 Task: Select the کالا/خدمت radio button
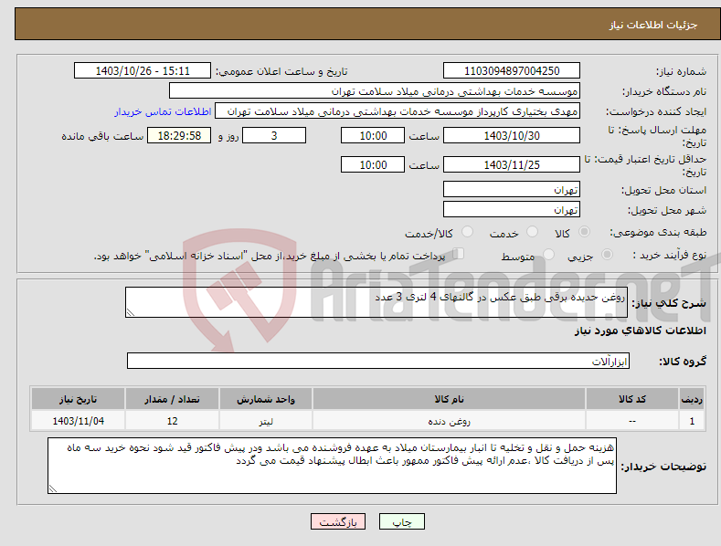pos(467,232)
